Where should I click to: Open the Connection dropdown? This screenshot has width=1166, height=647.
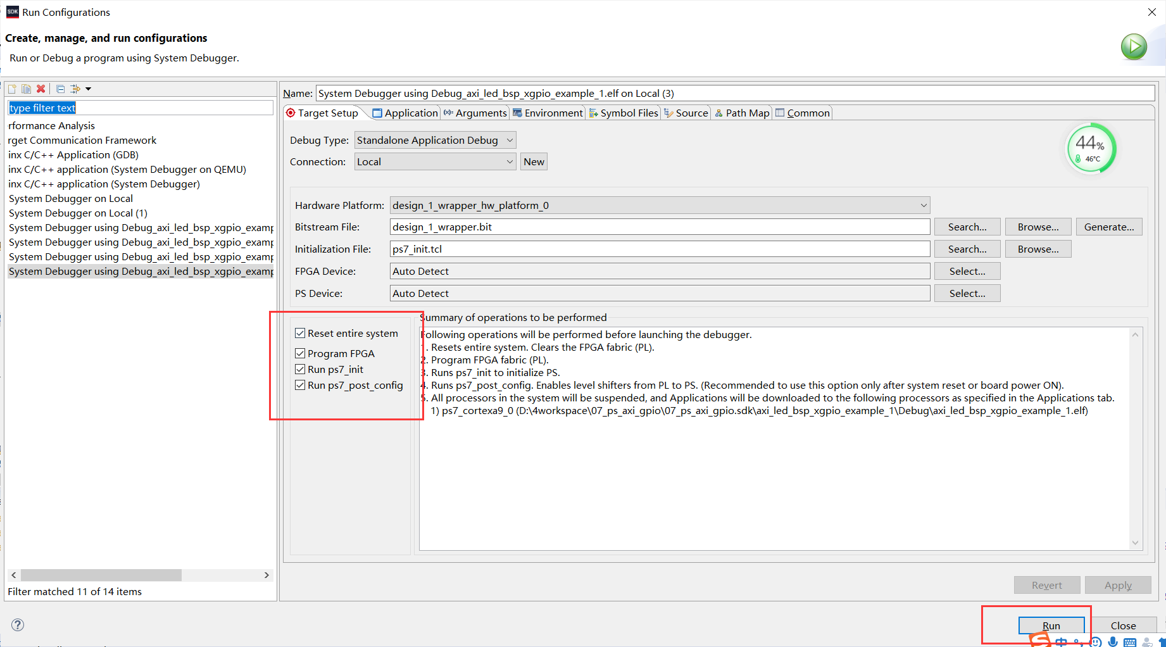[435, 161]
